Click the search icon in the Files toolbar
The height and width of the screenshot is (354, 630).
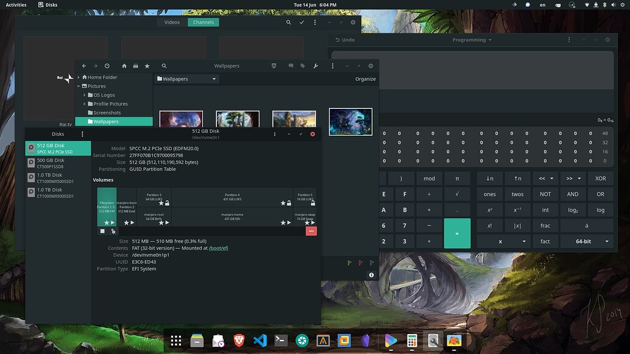(x=163, y=66)
